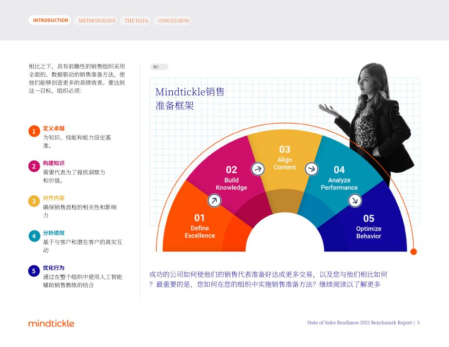
Task: Select the 02 Build Knowledge segment
Action: [231, 178]
